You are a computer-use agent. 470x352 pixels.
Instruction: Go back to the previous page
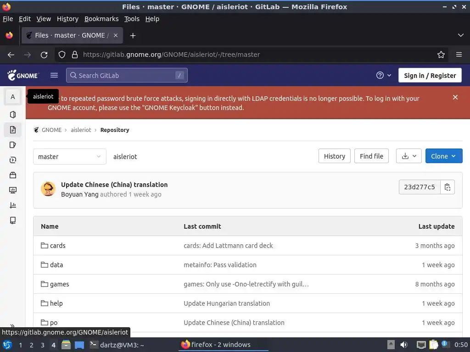11,55
